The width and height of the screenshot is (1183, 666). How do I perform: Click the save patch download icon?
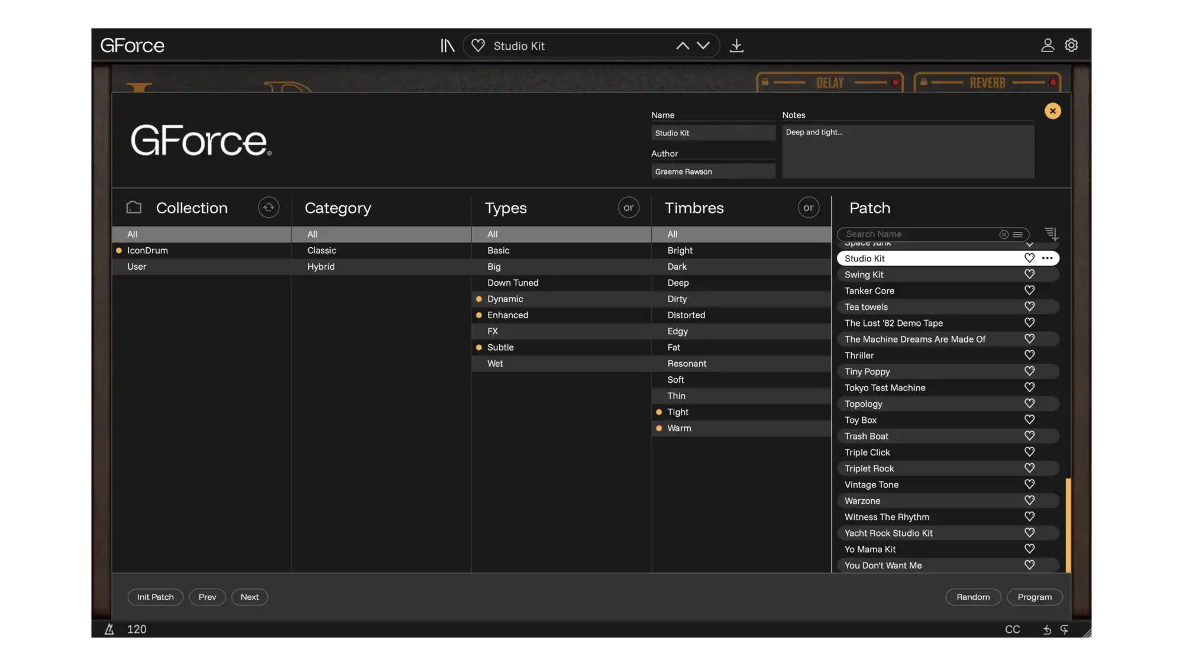click(x=736, y=46)
